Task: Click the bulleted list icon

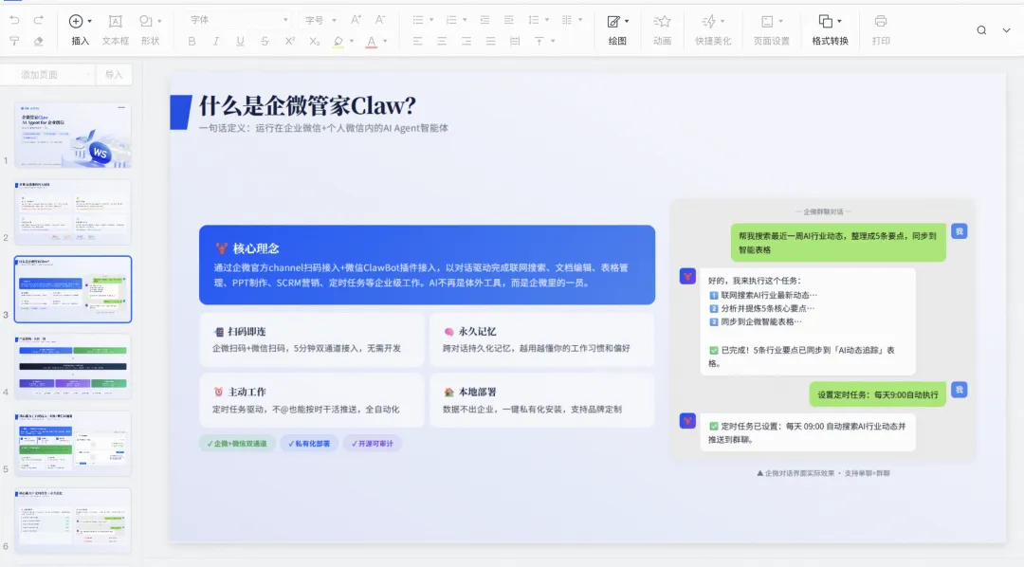Action: (418, 20)
